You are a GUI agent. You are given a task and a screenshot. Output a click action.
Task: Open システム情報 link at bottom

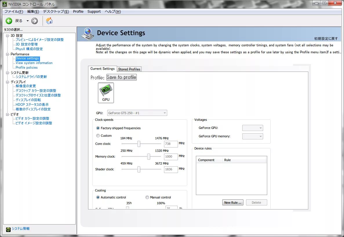[x=21, y=228]
